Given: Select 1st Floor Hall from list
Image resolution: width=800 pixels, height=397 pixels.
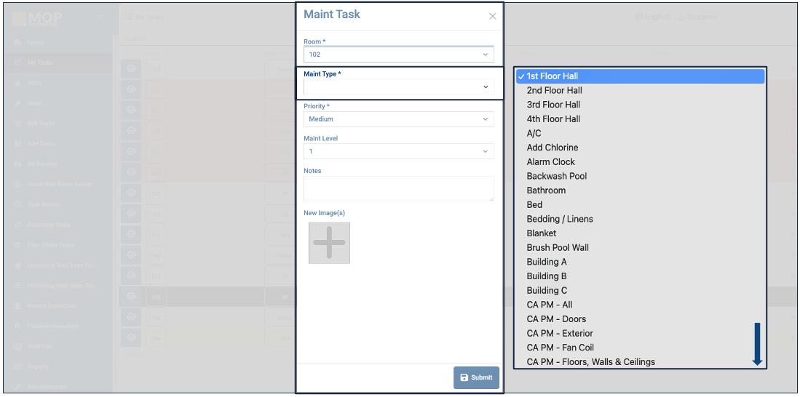Looking at the screenshot, I should click(x=553, y=76).
